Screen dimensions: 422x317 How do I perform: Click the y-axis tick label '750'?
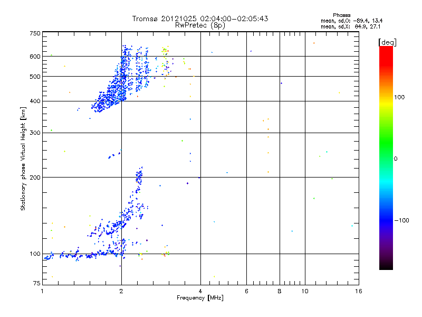35,33
